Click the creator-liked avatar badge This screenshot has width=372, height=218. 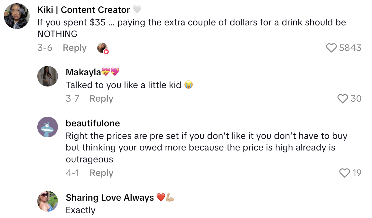coord(103,48)
